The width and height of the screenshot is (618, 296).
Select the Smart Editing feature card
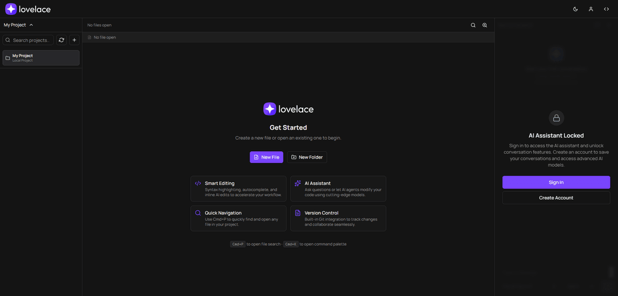tap(238, 188)
